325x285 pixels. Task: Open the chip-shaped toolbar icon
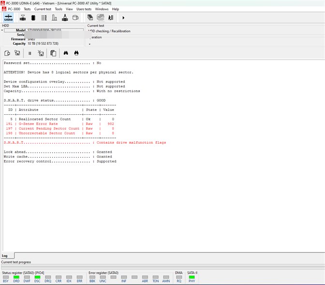33,18
